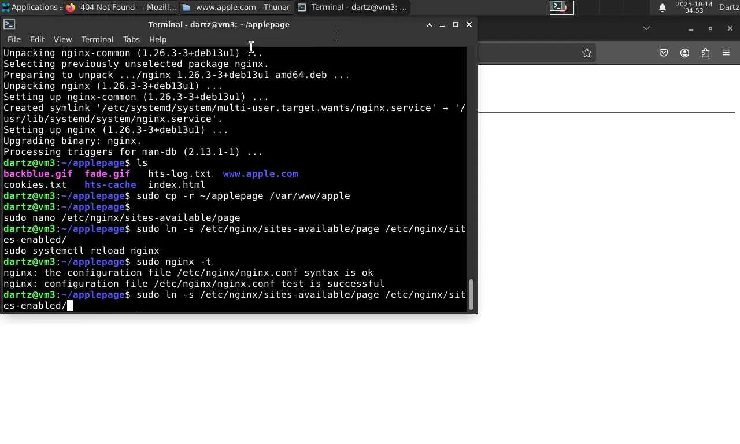Close the terminal window
Viewport: 740px width, 444px height.
(469, 25)
